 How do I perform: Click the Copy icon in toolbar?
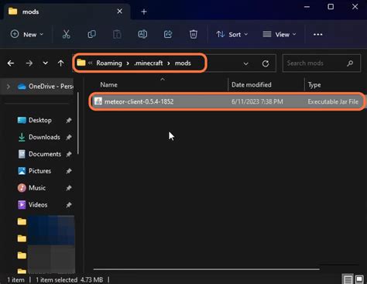click(x=91, y=34)
